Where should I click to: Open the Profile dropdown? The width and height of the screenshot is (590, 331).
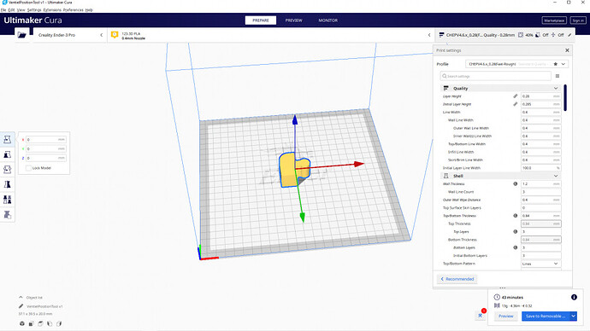[x=516, y=64]
